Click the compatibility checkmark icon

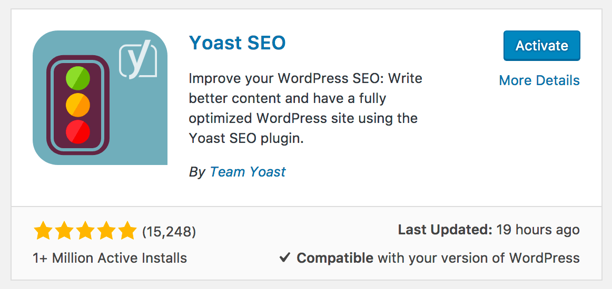285,257
